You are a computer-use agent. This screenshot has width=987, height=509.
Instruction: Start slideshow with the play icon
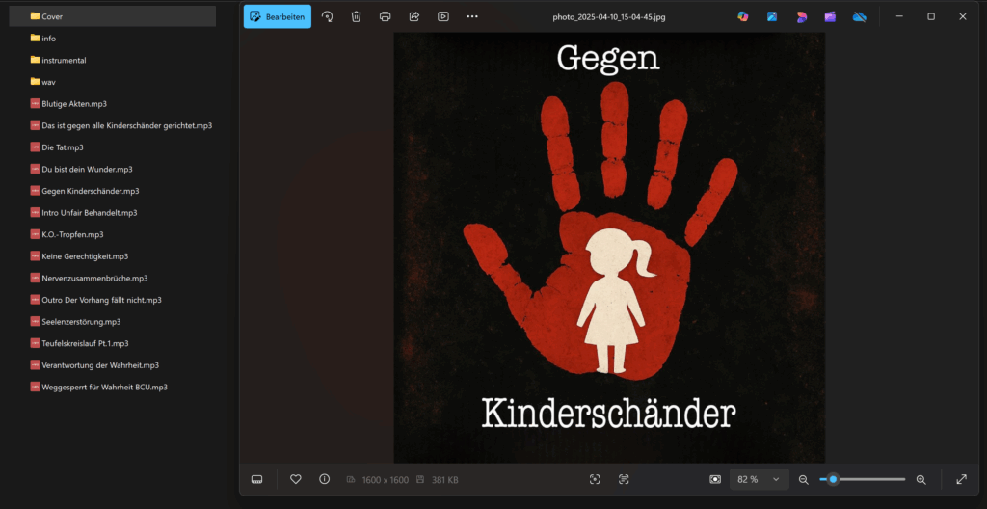[443, 17]
